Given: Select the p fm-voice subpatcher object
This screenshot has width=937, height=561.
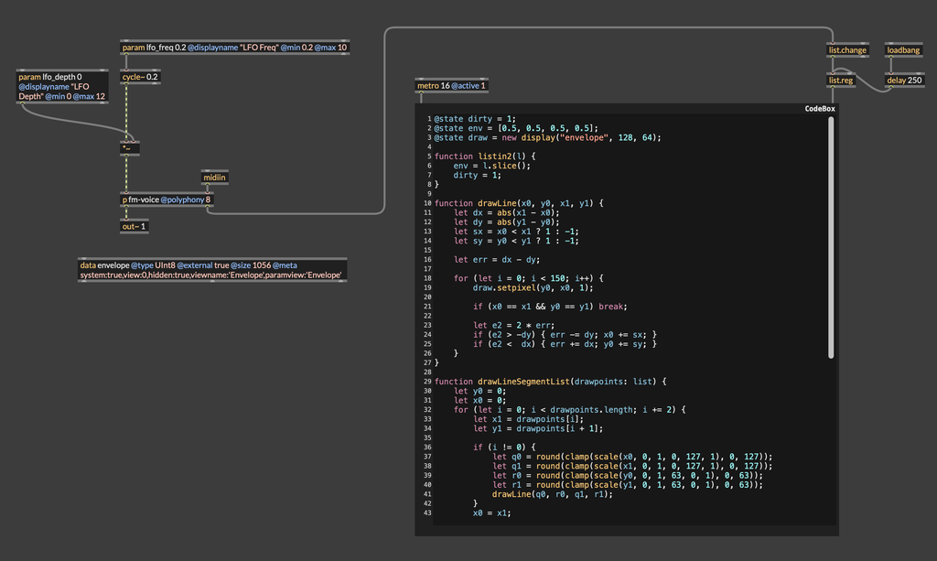Looking at the screenshot, I should [x=167, y=200].
